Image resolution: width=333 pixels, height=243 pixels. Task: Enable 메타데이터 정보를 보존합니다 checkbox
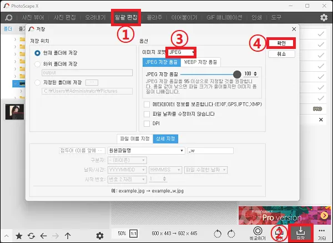[x=147, y=105]
